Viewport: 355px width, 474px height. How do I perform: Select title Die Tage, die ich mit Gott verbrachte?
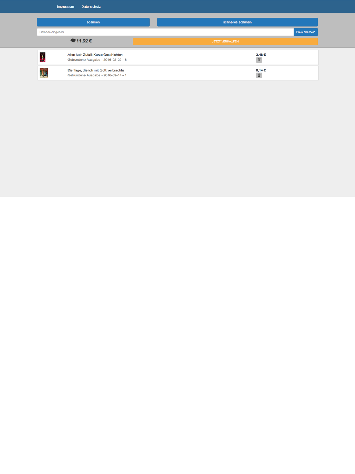click(x=96, y=70)
